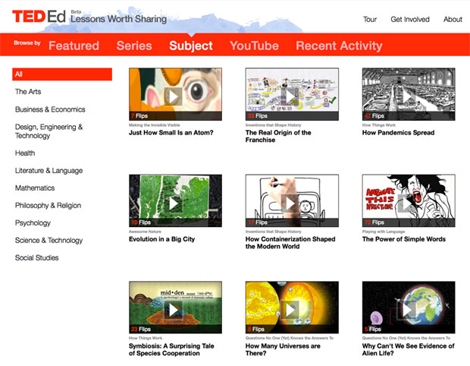Open the Evolution in a Big City title
This screenshot has width=470, height=366.
[162, 239]
